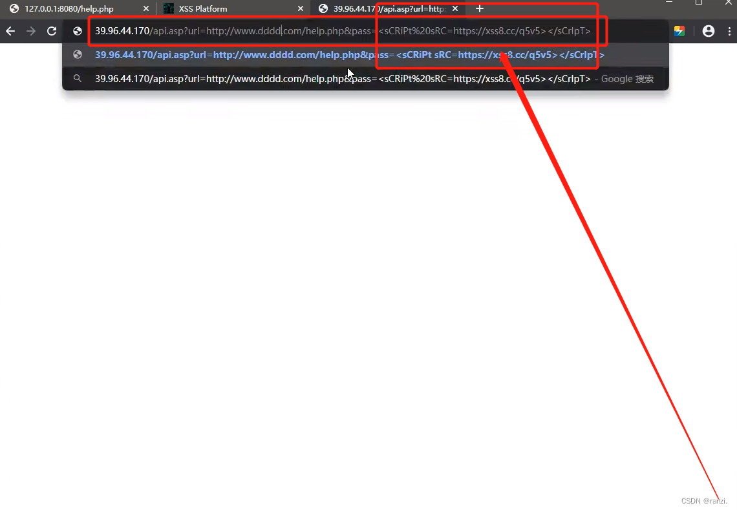Click the magnifier icon of the search suggestion
The image size is (737, 510).
click(x=78, y=78)
